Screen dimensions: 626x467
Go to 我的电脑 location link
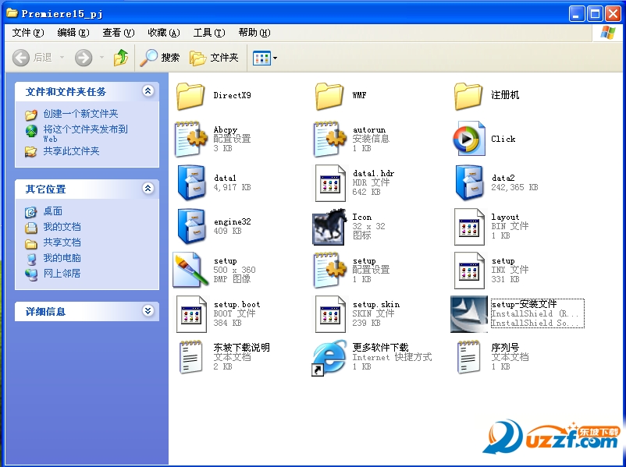click(62, 257)
